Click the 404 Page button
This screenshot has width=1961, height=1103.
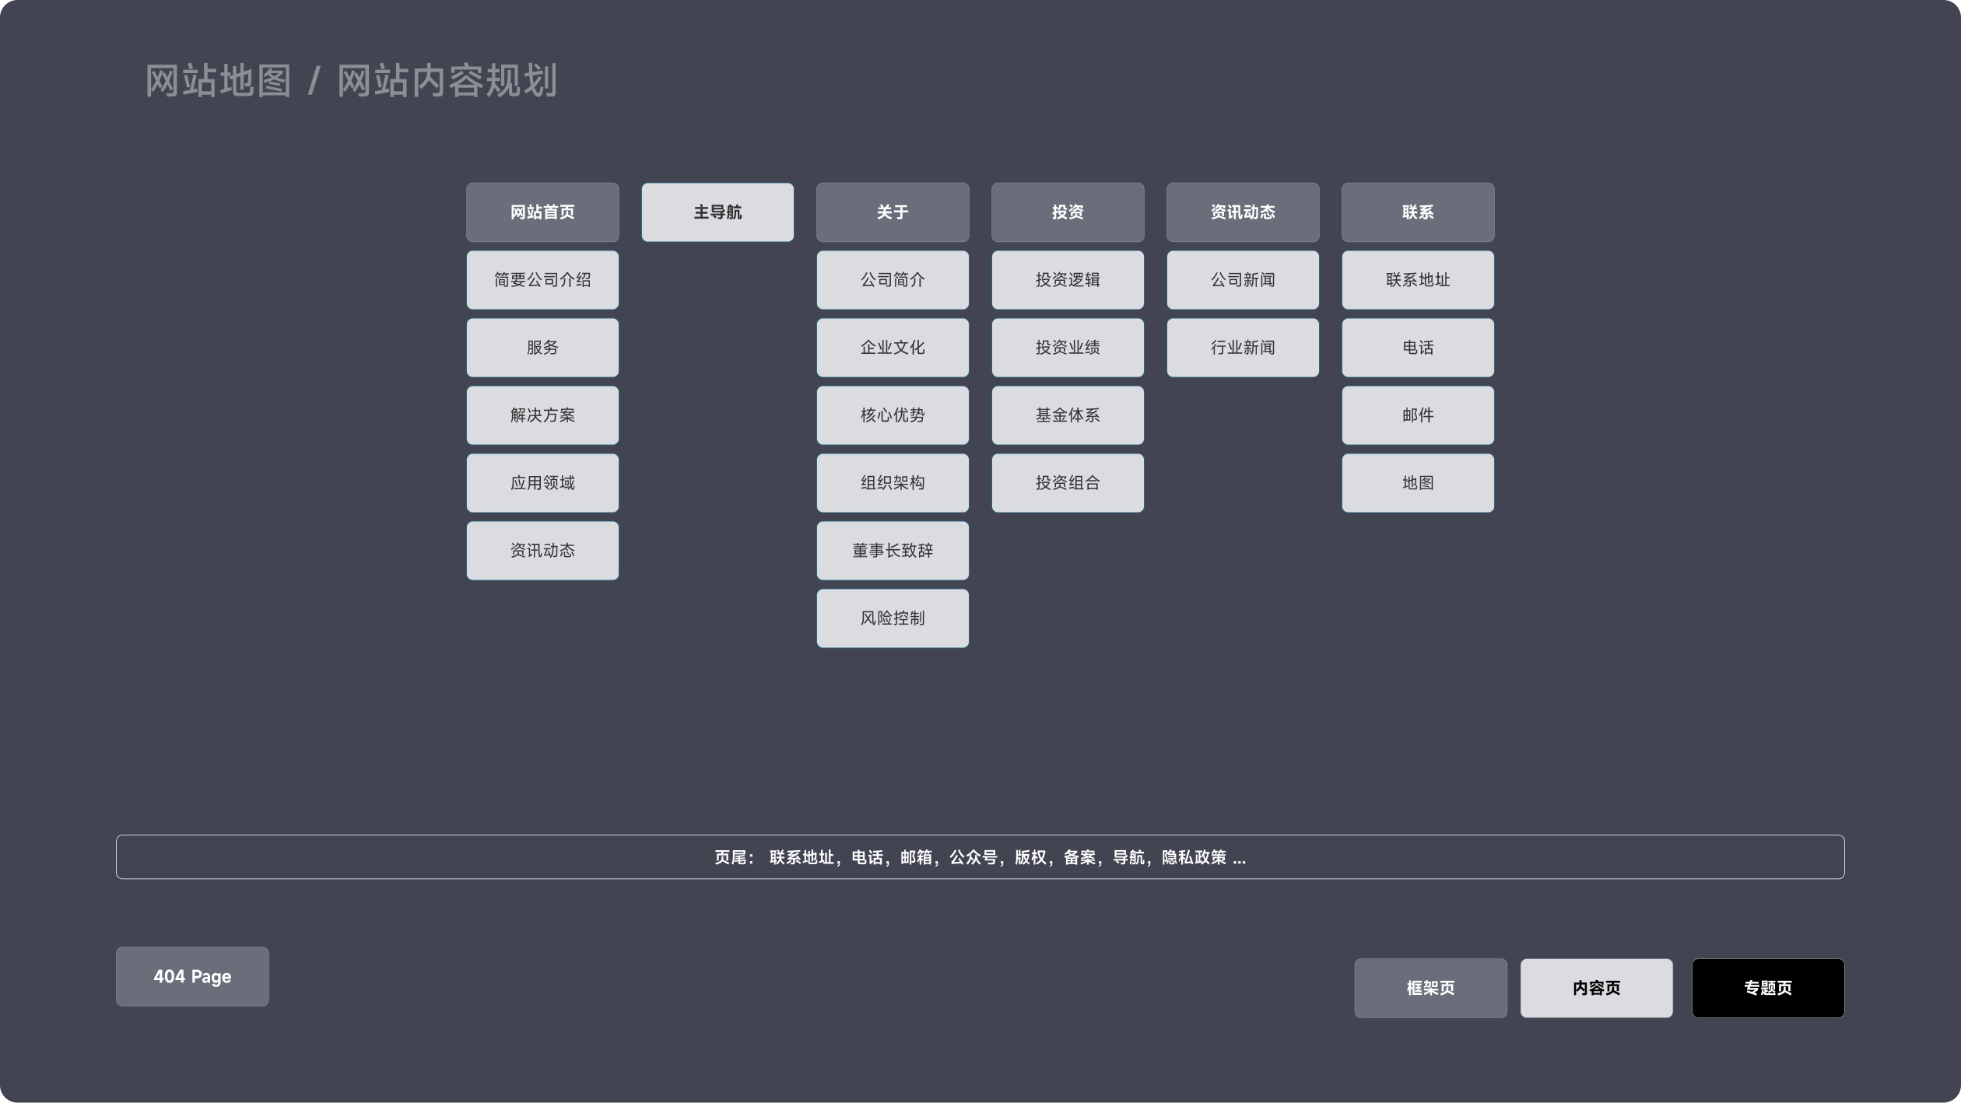(x=192, y=976)
